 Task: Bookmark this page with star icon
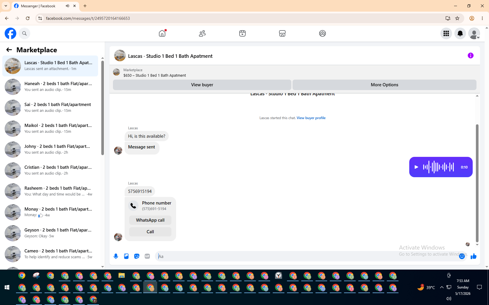[457, 18]
